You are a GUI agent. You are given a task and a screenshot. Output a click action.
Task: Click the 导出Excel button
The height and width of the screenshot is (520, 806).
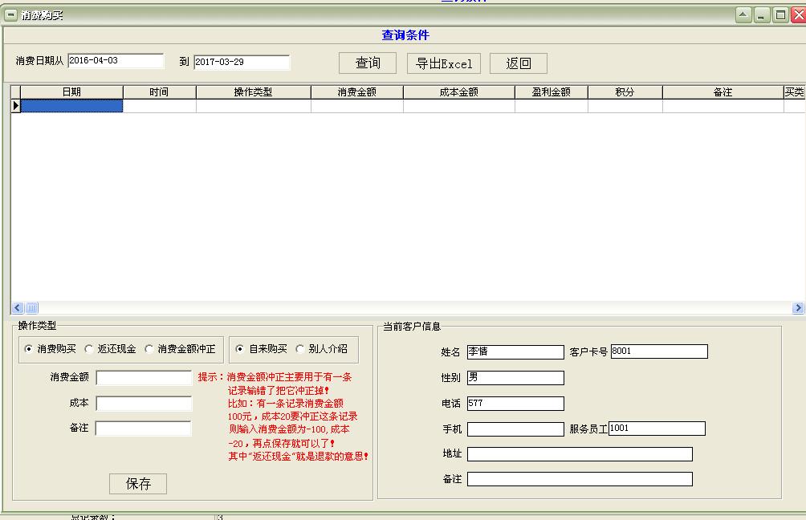444,63
